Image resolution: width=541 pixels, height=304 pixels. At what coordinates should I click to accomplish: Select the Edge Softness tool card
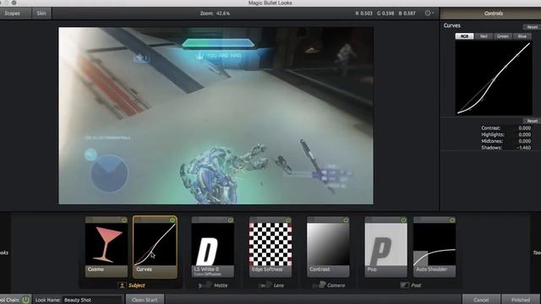coord(270,247)
